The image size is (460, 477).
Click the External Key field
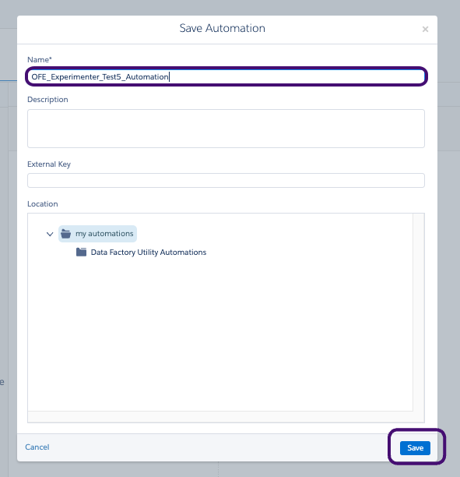pyautogui.click(x=226, y=180)
